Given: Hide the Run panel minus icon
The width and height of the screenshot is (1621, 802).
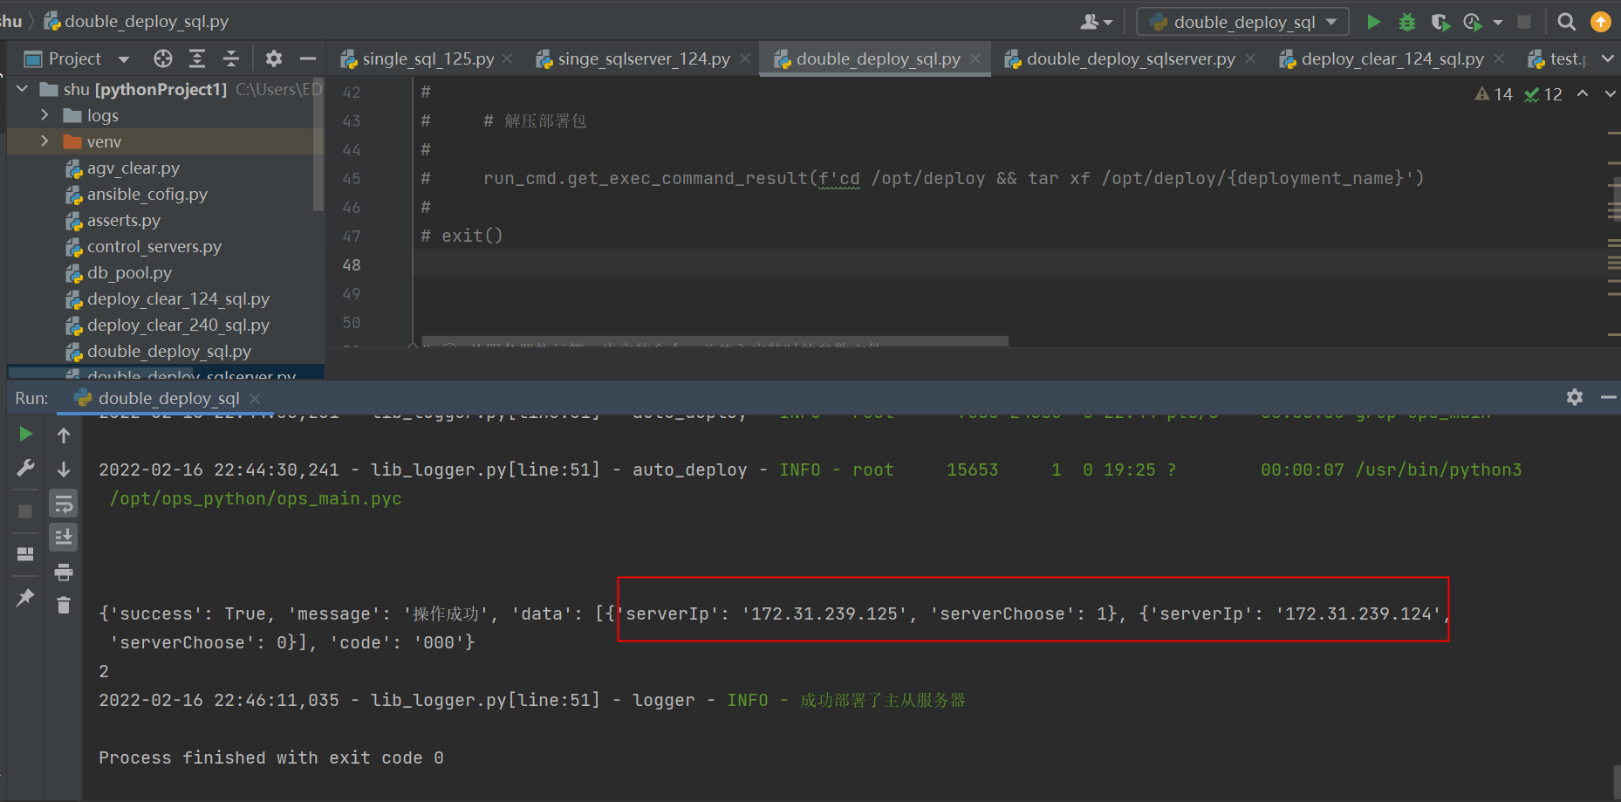Looking at the screenshot, I should (1608, 397).
